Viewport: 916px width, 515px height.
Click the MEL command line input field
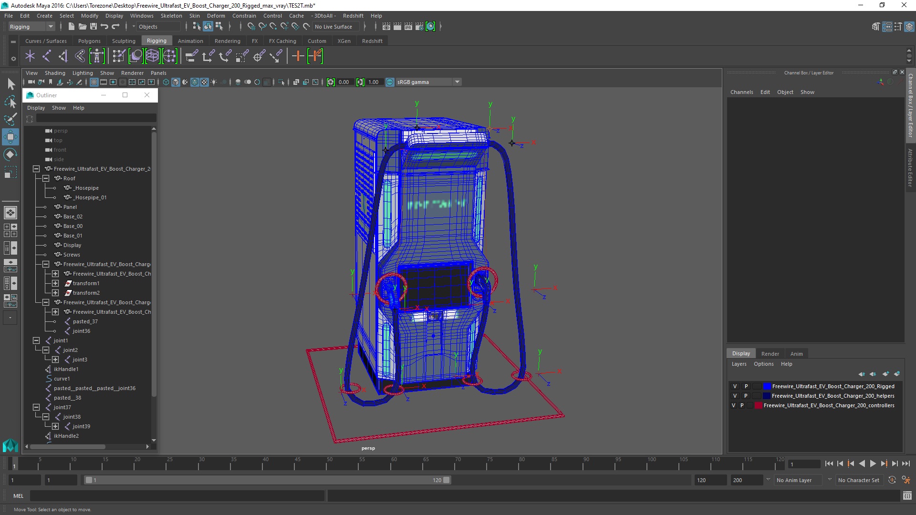[177, 496]
